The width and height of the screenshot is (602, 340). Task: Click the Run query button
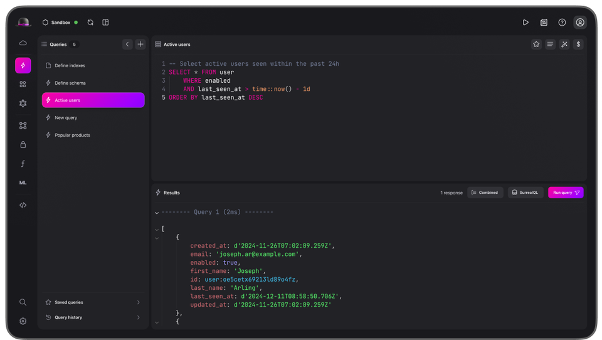(x=566, y=193)
